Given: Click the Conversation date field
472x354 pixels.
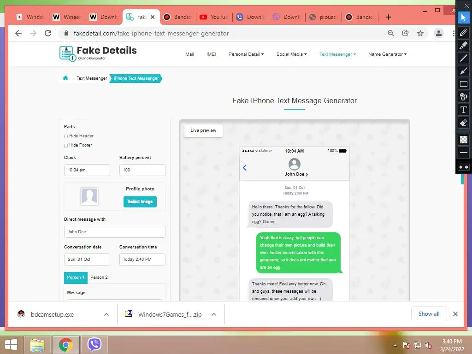Looking at the screenshot, I should pyautogui.click(x=87, y=260).
